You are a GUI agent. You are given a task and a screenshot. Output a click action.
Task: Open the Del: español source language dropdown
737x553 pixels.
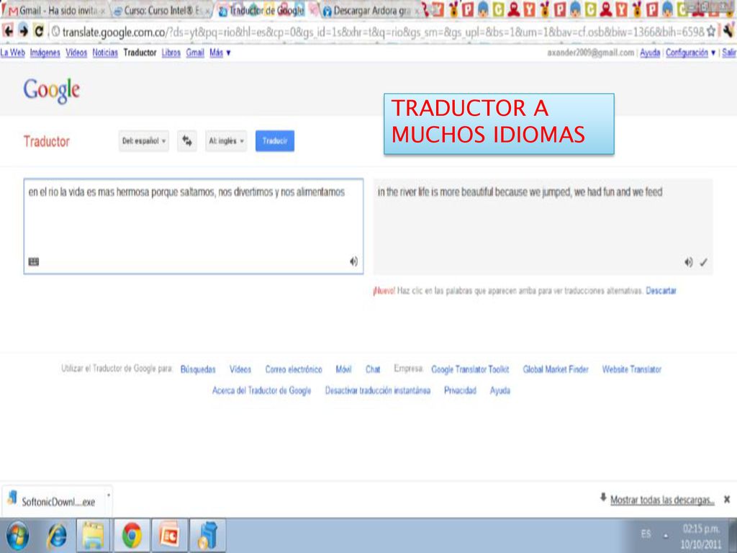pyautogui.click(x=144, y=140)
